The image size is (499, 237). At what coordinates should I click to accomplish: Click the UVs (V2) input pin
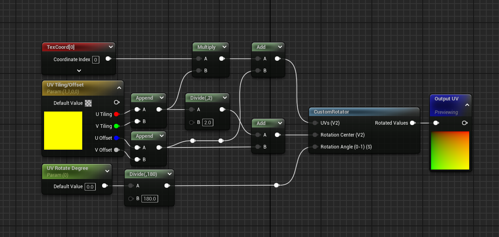[x=315, y=123]
